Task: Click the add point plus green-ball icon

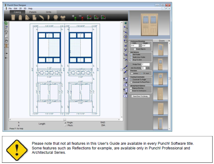Action: [x=74, y=17]
